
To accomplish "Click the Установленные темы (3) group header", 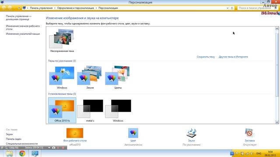I will tap(62, 94).
